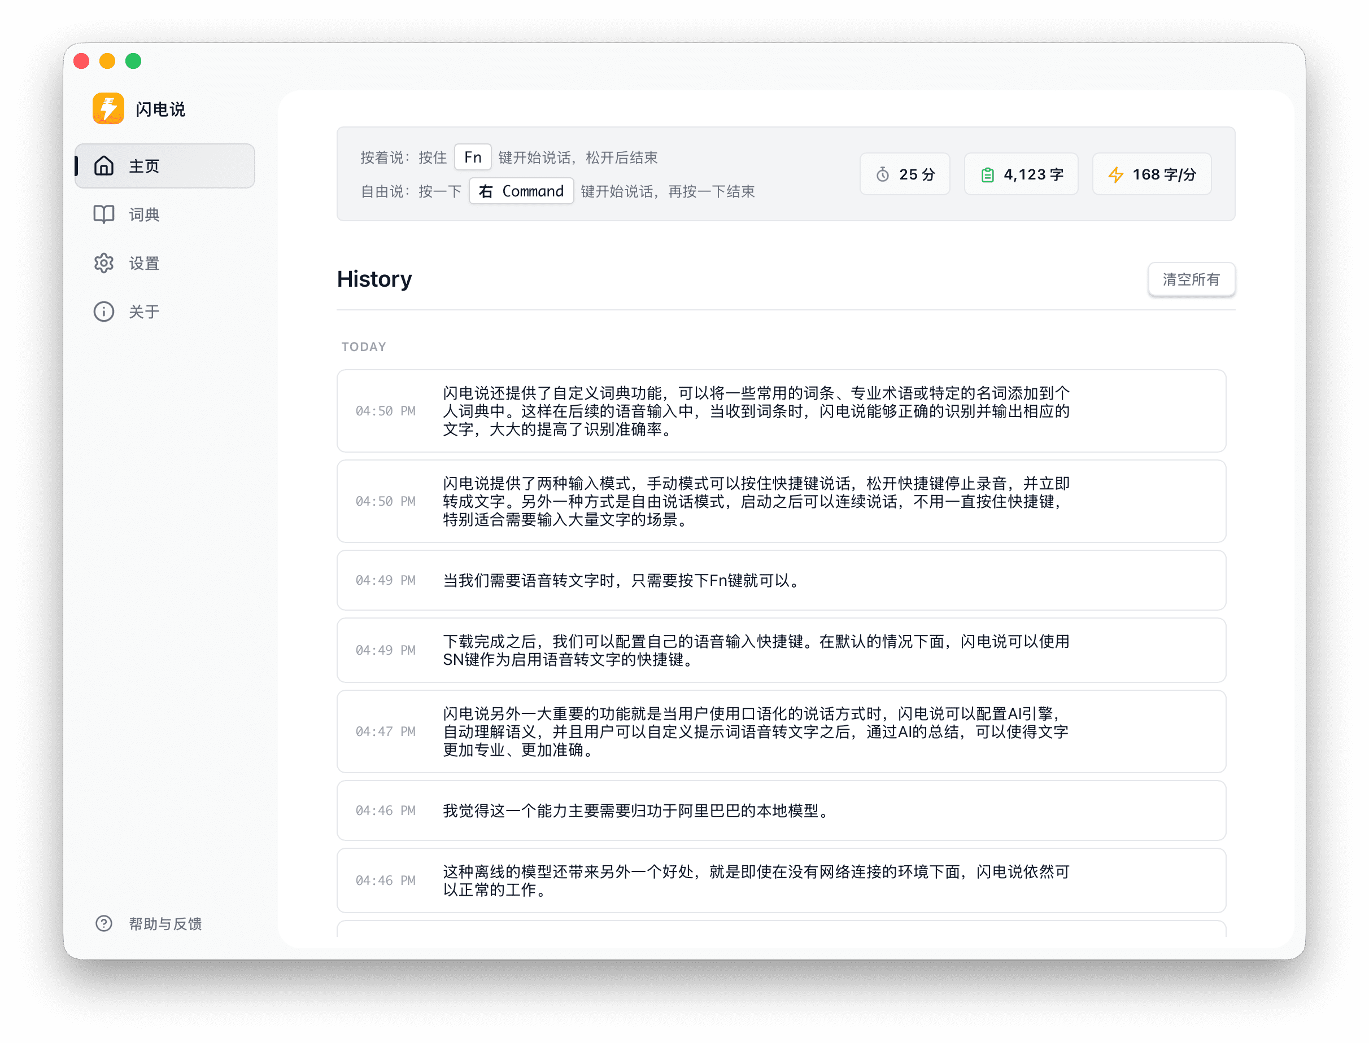
Task: Click the question mark help icon
Action: coord(104,923)
